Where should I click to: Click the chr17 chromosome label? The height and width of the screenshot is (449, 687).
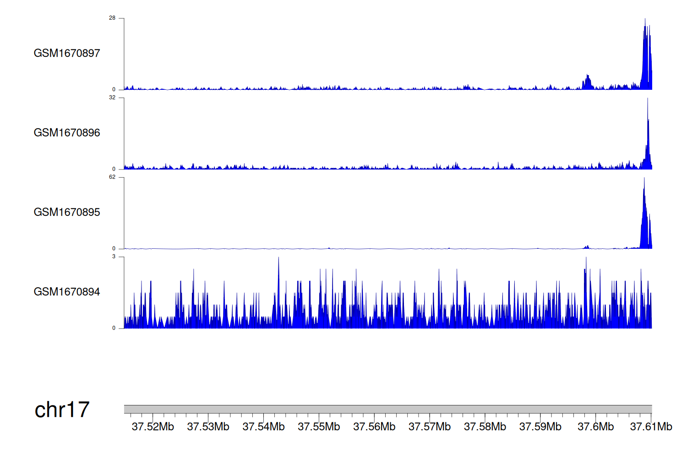(62, 410)
